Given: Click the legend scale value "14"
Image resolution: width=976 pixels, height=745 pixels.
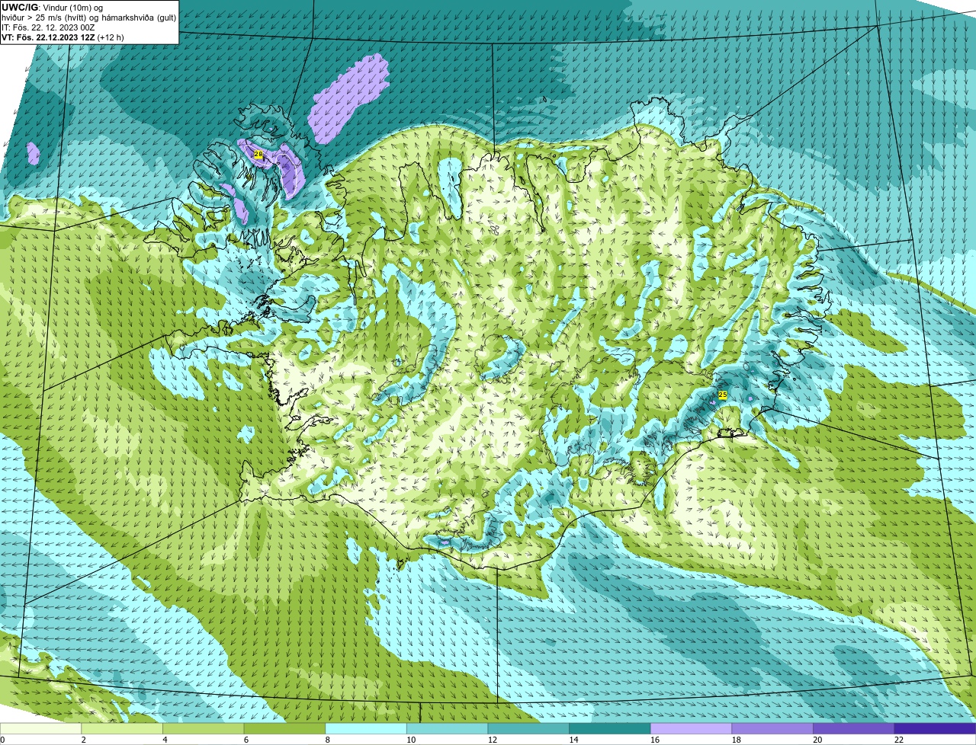Looking at the screenshot, I should (x=573, y=740).
